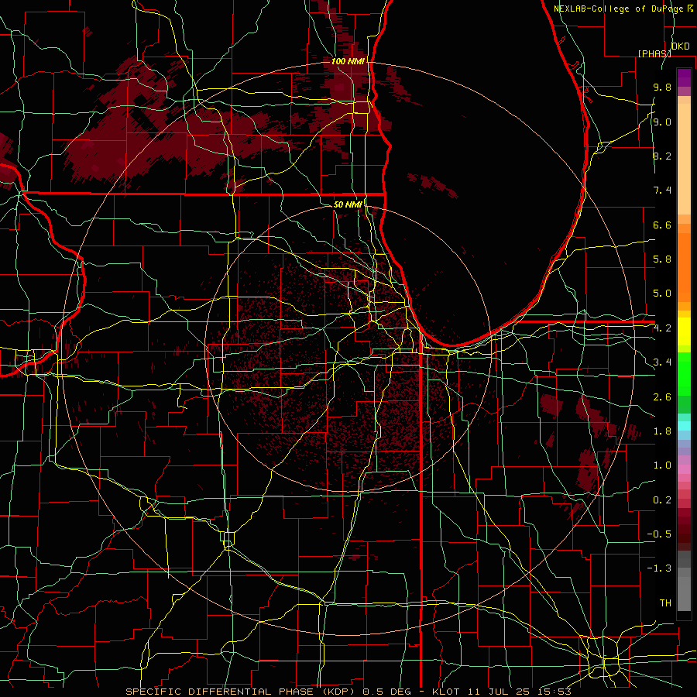Click the 3.4 value on the scale

point(662,362)
